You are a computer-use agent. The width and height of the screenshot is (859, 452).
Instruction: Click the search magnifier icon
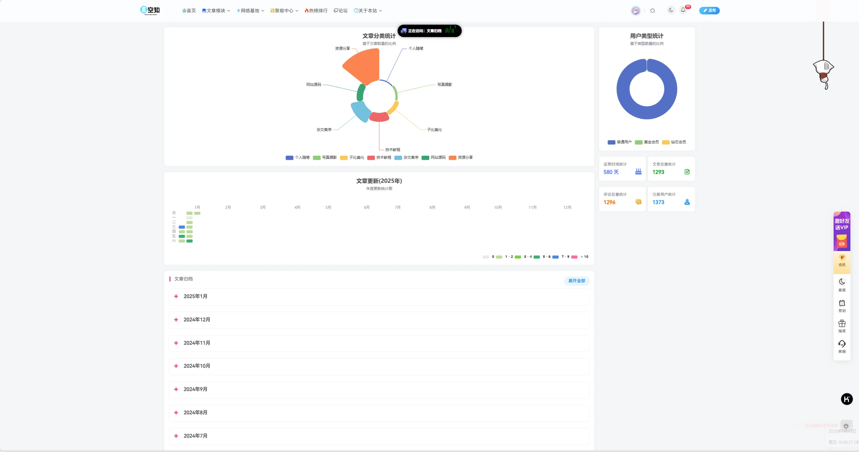tap(653, 11)
